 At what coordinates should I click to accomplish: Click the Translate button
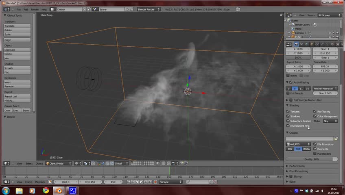[x=17, y=26]
